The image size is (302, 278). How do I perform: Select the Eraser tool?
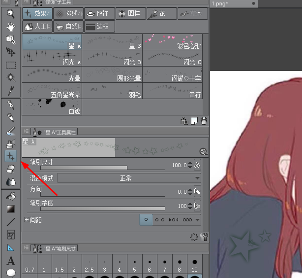pyautogui.click(x=11, y=169)
